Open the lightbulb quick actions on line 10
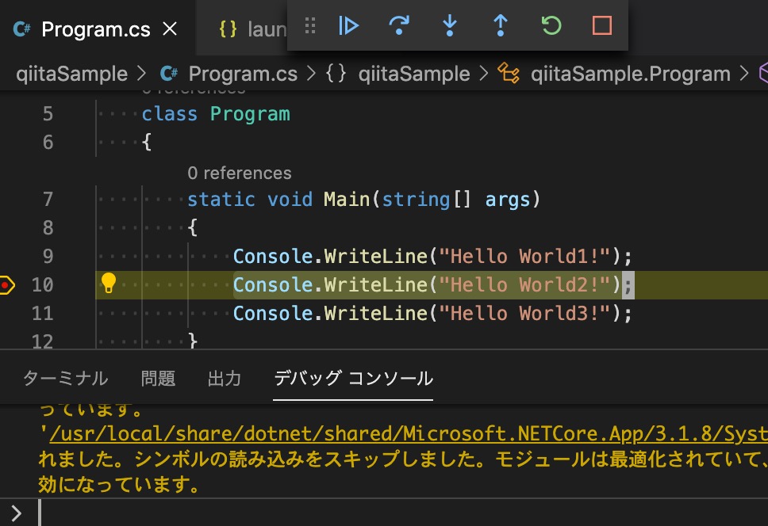The image size is (768, 526). point(109,284)
